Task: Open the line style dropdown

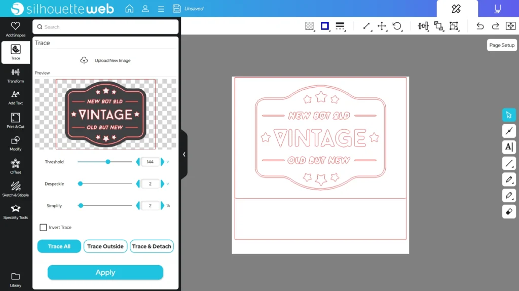Action: pyautogui.click(x=340, y=26)
